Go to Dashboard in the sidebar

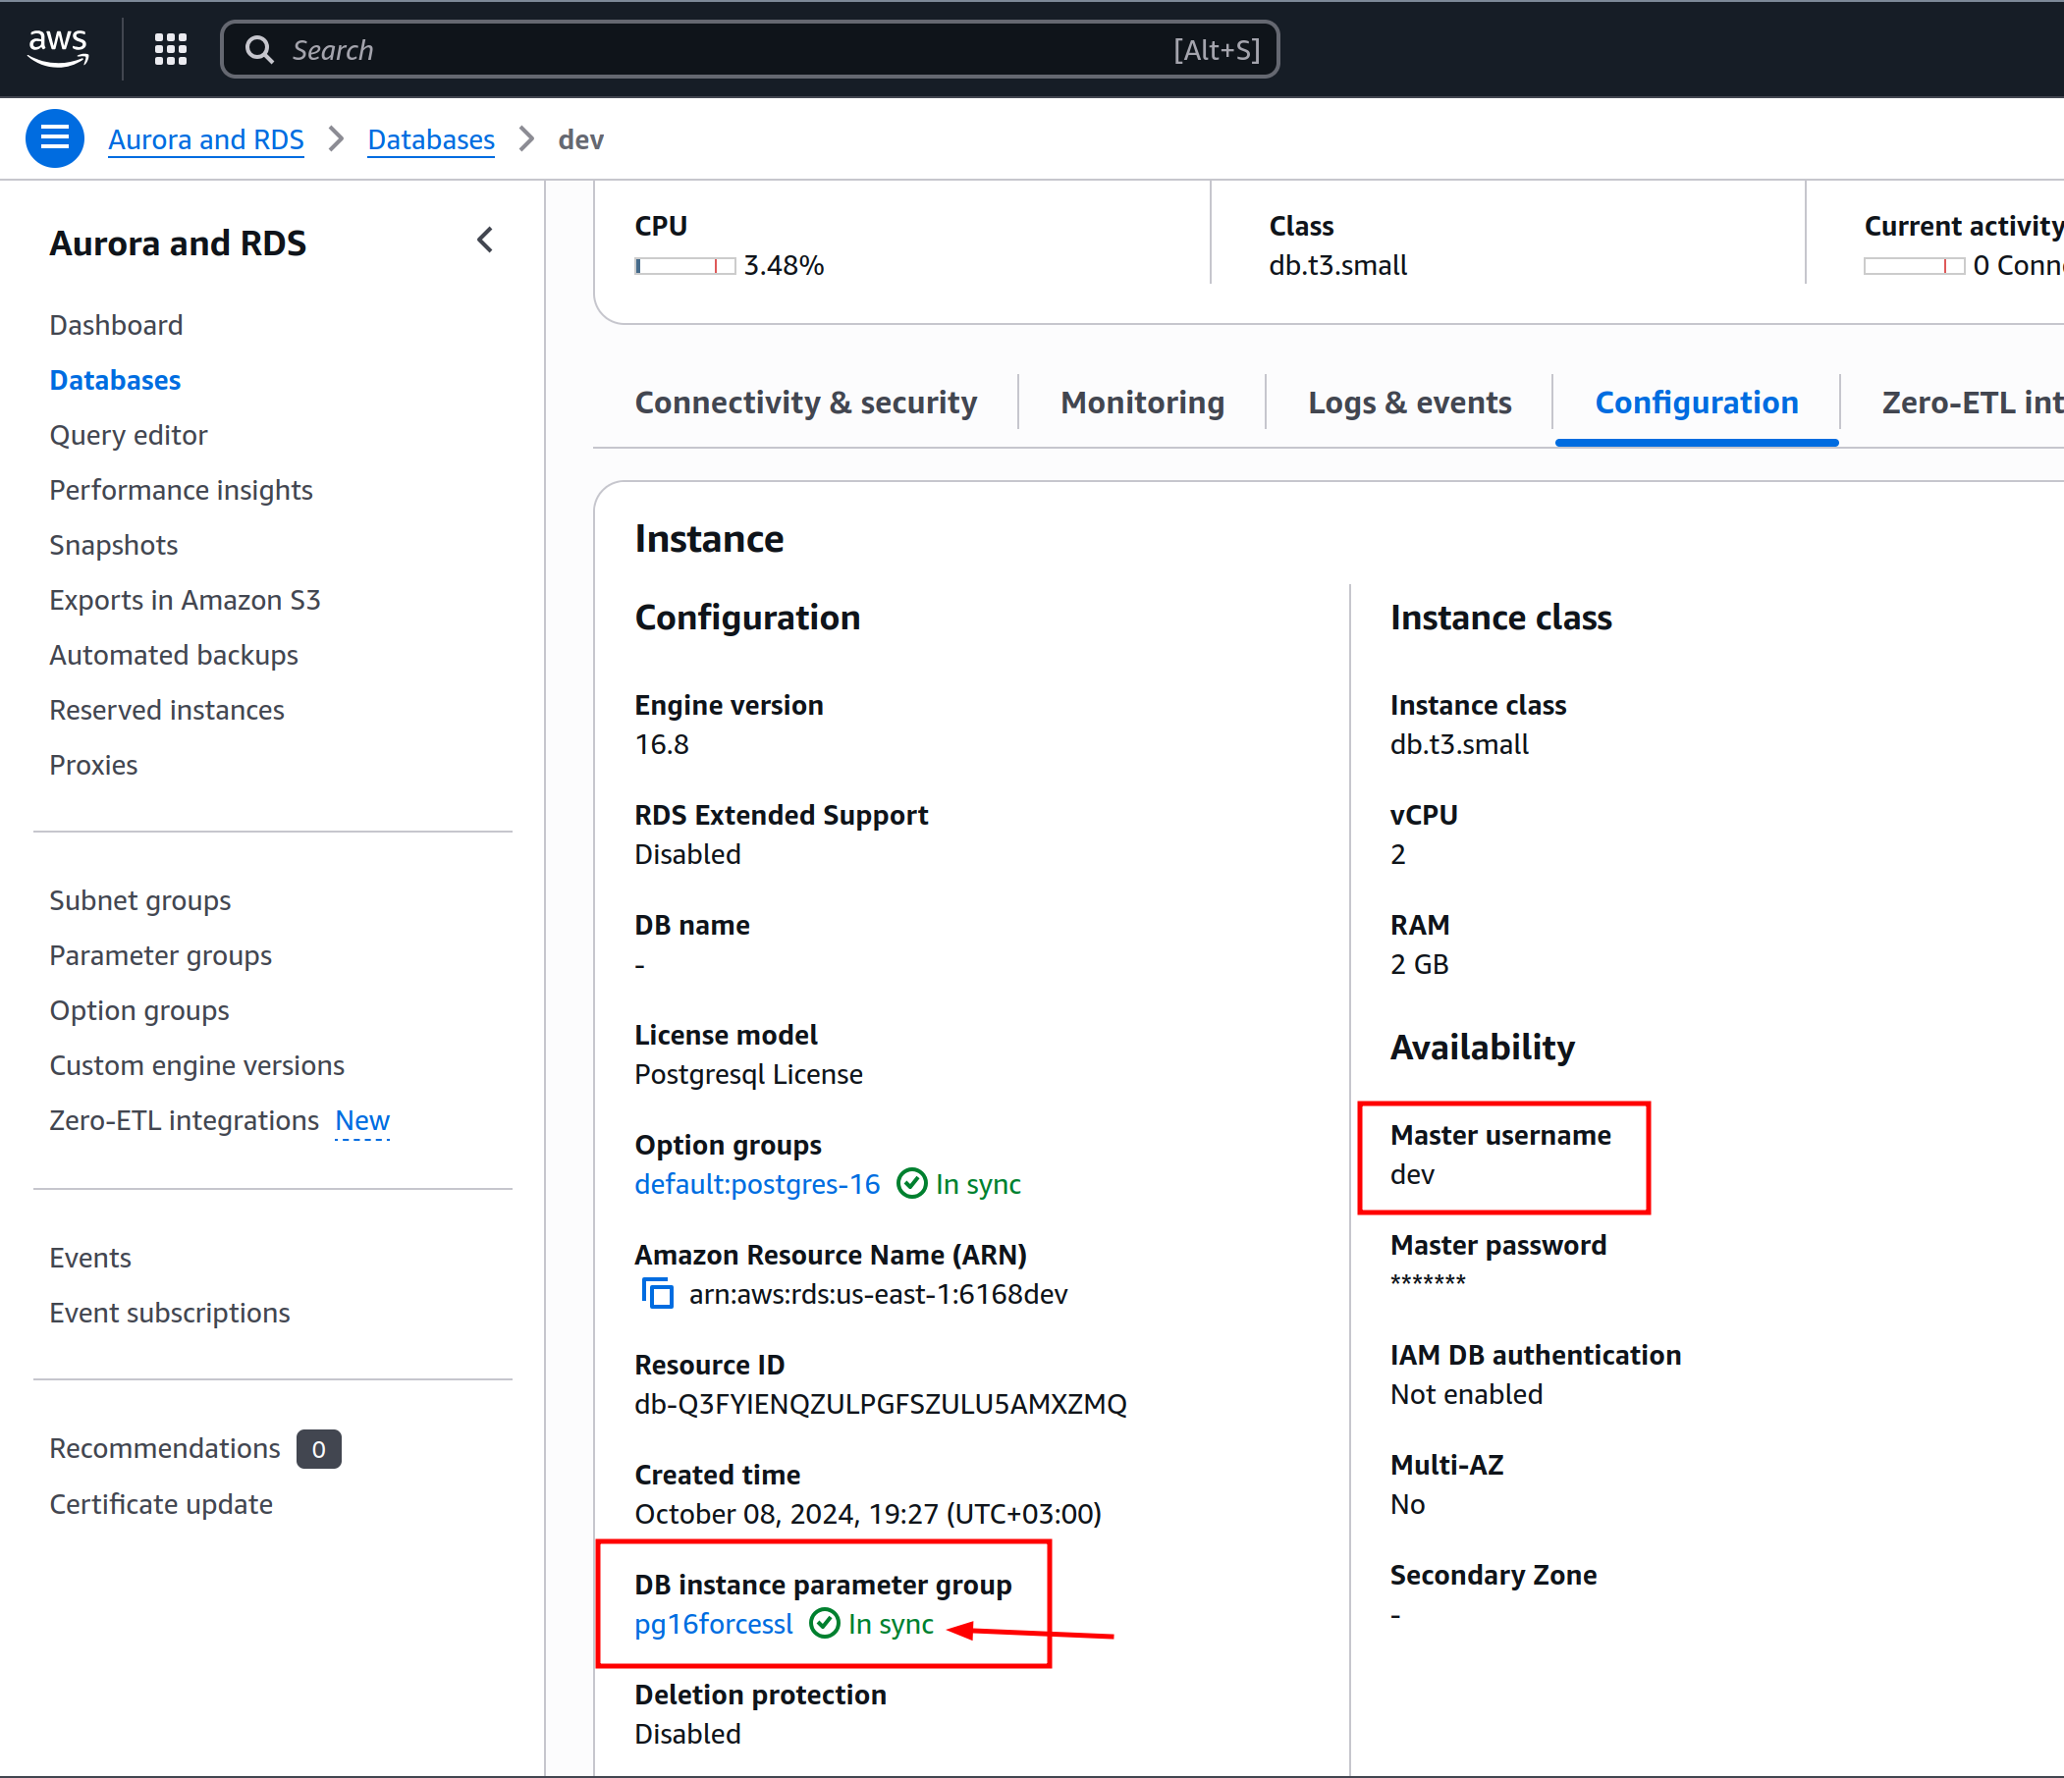[x=117, y=325]
